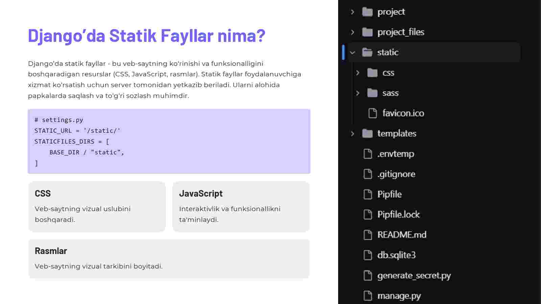Click the manage.py file icon
This screenshot has width=541, height=304.
click(368, 296)
